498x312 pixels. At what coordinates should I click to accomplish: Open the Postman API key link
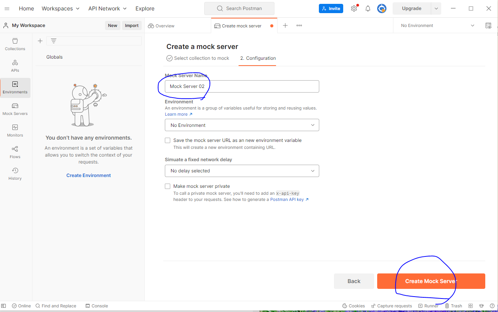pos(289,199)
